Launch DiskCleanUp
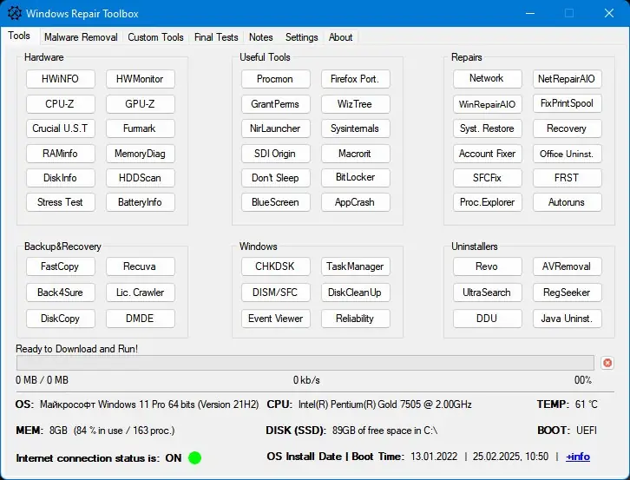Screen dimensions: 630x480 tap(355, 293)
